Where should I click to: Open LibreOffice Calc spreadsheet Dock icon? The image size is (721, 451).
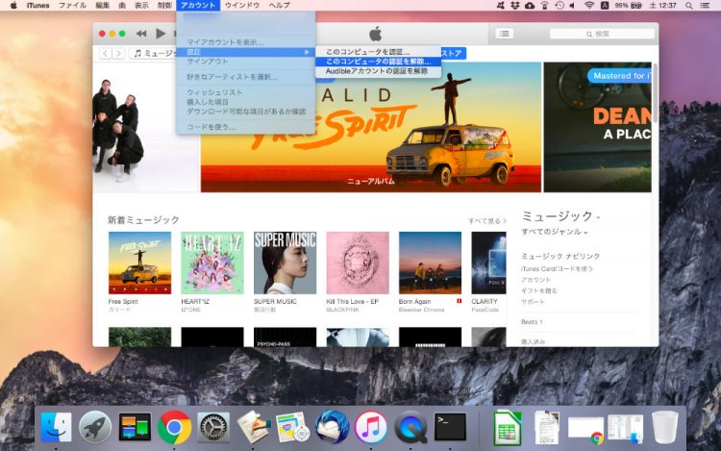pyautogui.click(x=508, y=429)
